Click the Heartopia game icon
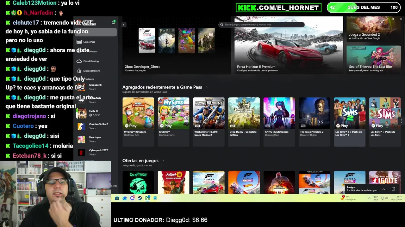405x227 pixels. click(x=81, y=139)
